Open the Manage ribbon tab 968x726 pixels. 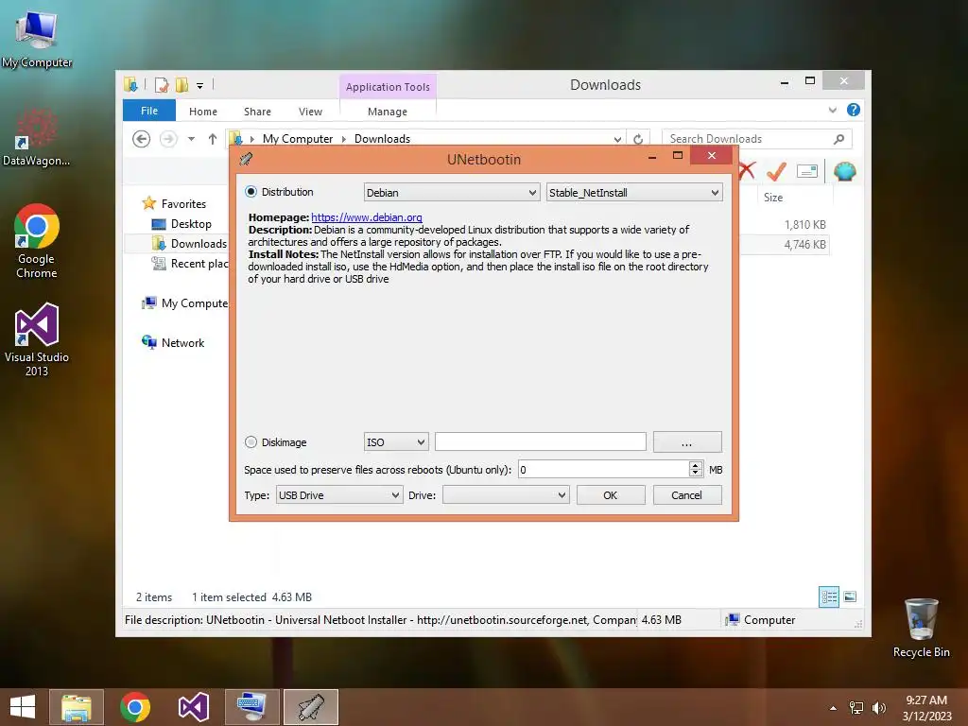(388, 112)
